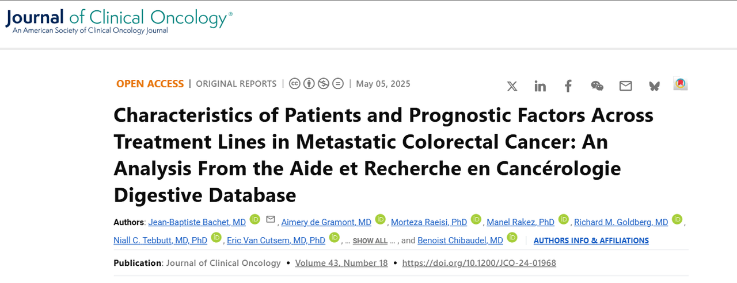The image size is (737, 283).
Task: Open ORCID icon beside Benoist Chibaudel
Action: (512, 238)
